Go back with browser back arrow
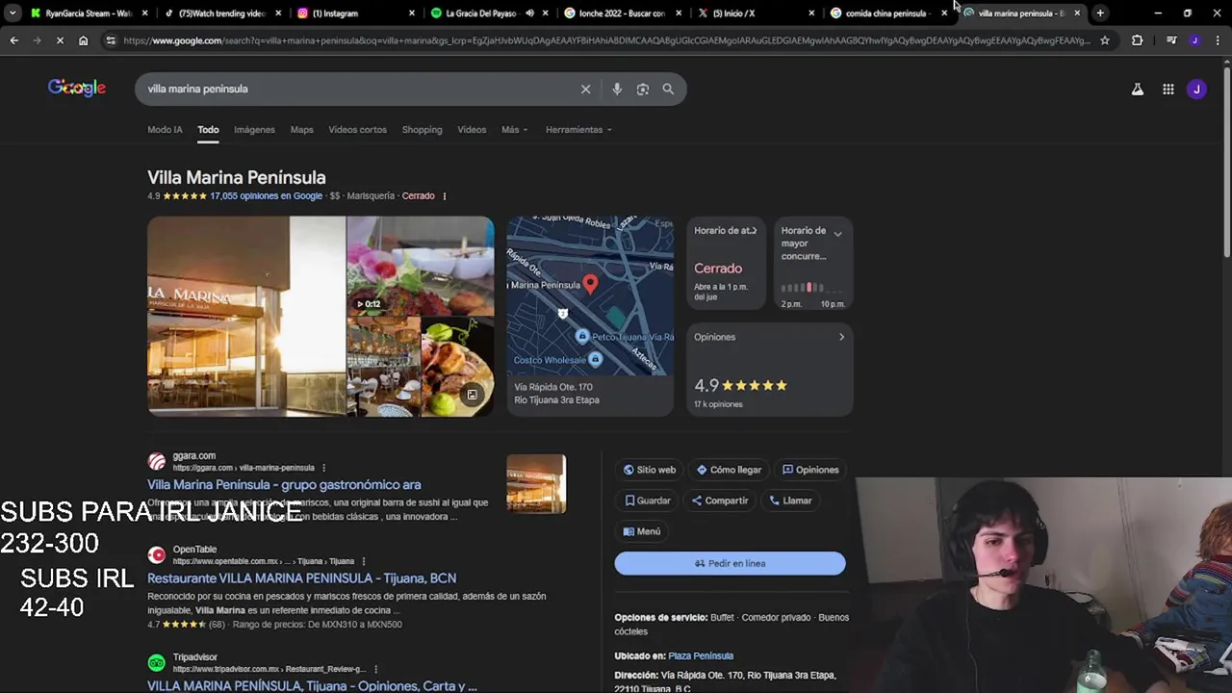This screenshot has width=1232, height=693. tap(14, 40)
